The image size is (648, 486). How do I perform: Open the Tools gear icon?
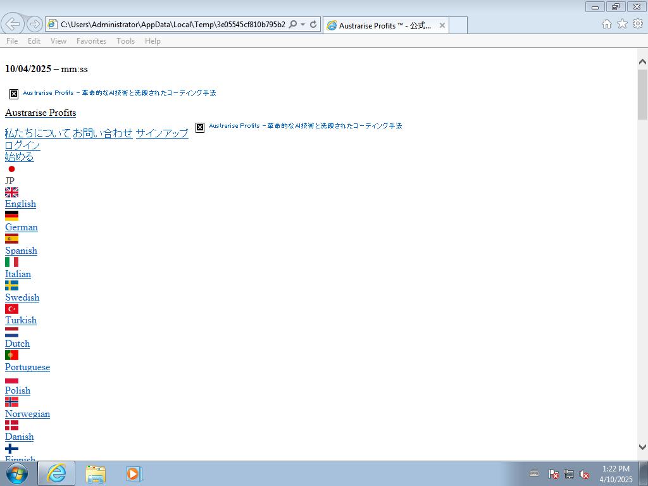(x=638, y=24)
